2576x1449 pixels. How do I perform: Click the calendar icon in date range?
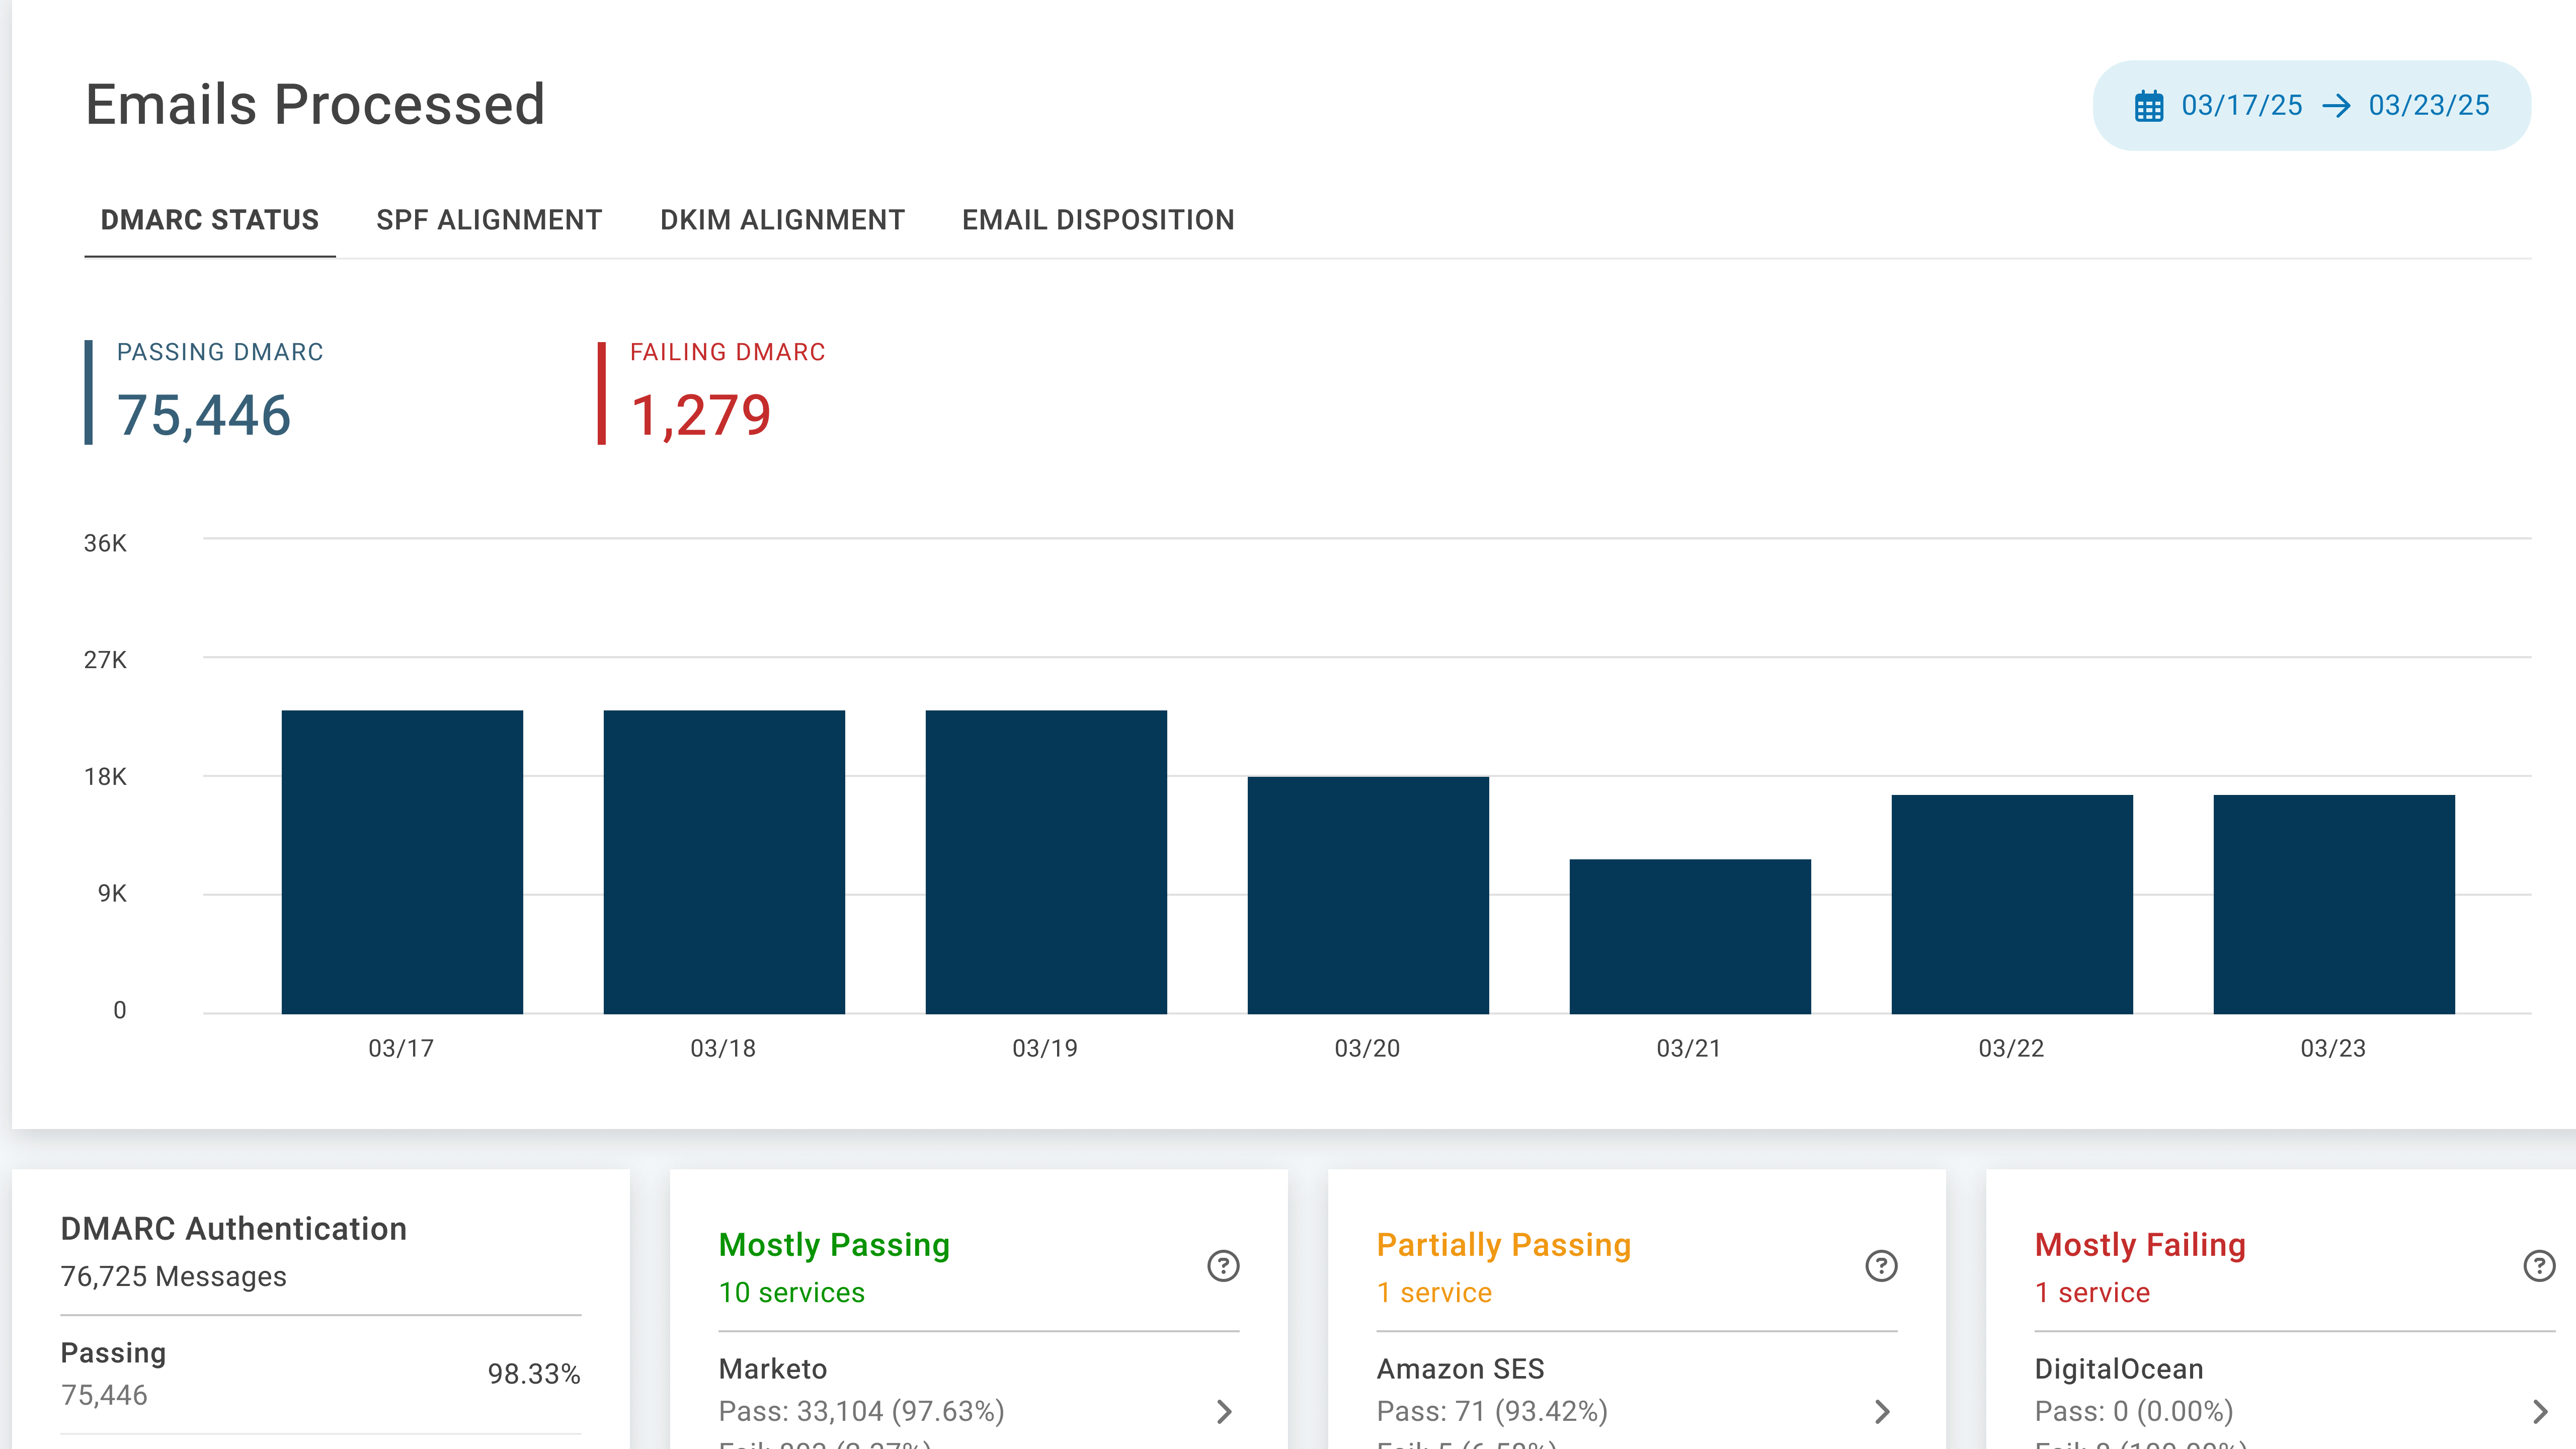(x=2148, y=106)
